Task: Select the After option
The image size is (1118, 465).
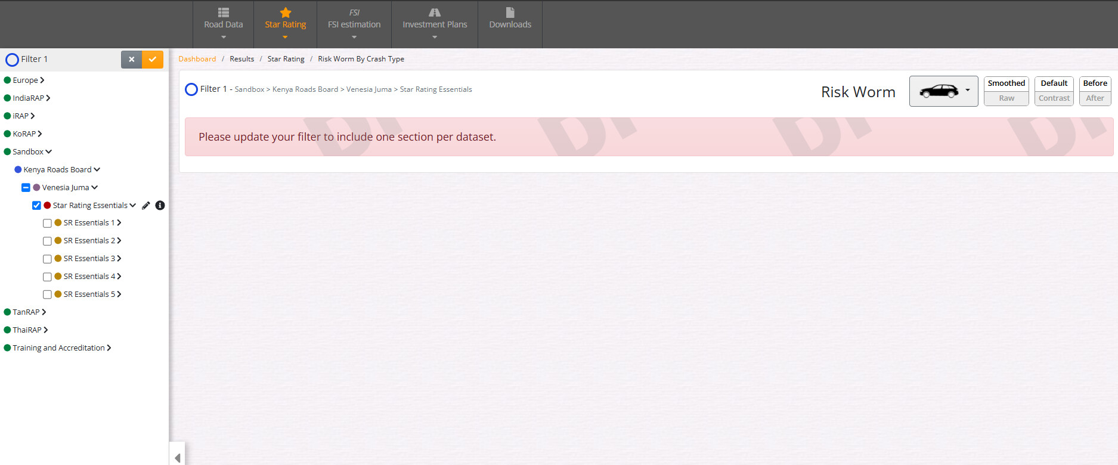Action: coord(1095,98)
